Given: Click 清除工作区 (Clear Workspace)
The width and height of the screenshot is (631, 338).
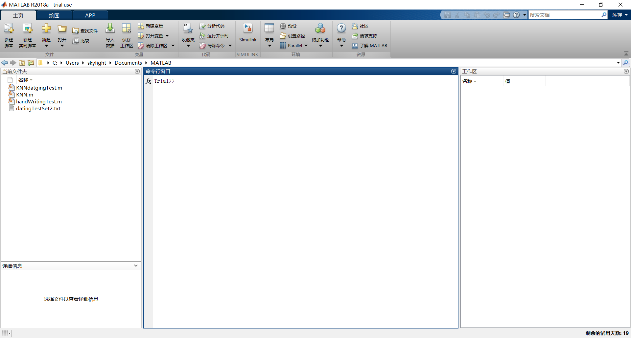Looking at the screenshot, I should click(152, 46).
